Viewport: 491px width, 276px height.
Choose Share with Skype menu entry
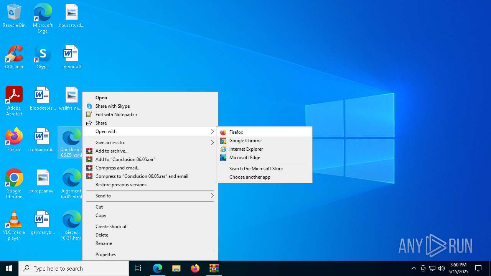point(150,106)
